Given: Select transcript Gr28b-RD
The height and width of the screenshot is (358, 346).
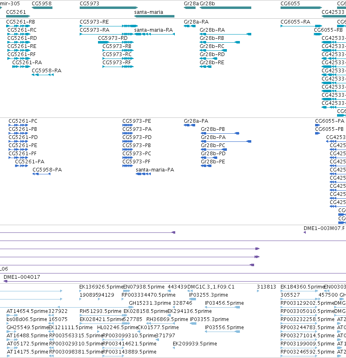Looking at the screenshot, I should [x=209, y=59].
